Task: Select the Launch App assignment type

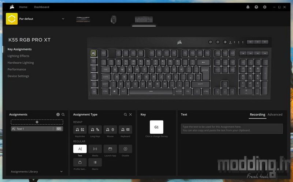Action: [x=110, y=149]
